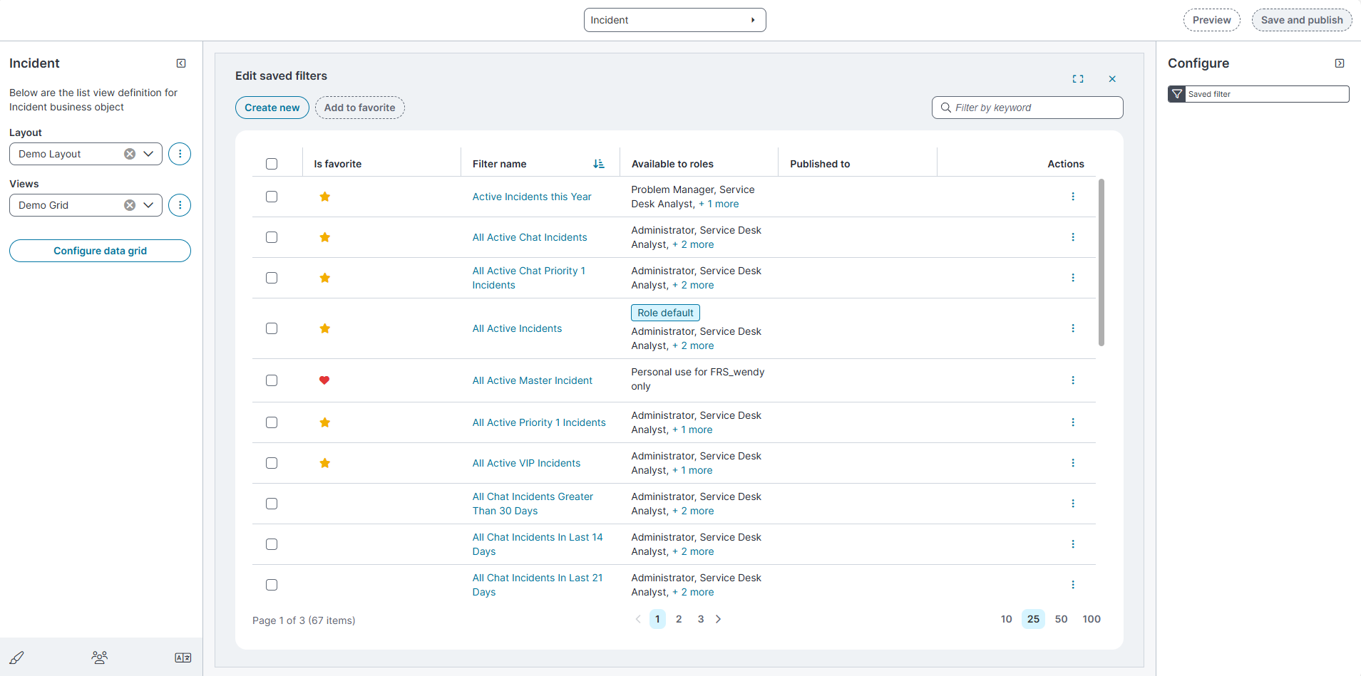Select the header select-all checkbox
The width and height of the screenshot is (1361, 676).
coord(272,164)
